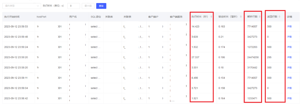The width and height of the screenshot is (300, 104).
Task: Click parsed rows value 3170442
Action: point(252,67)
